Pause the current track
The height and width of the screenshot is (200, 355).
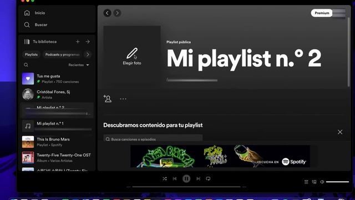186,179
